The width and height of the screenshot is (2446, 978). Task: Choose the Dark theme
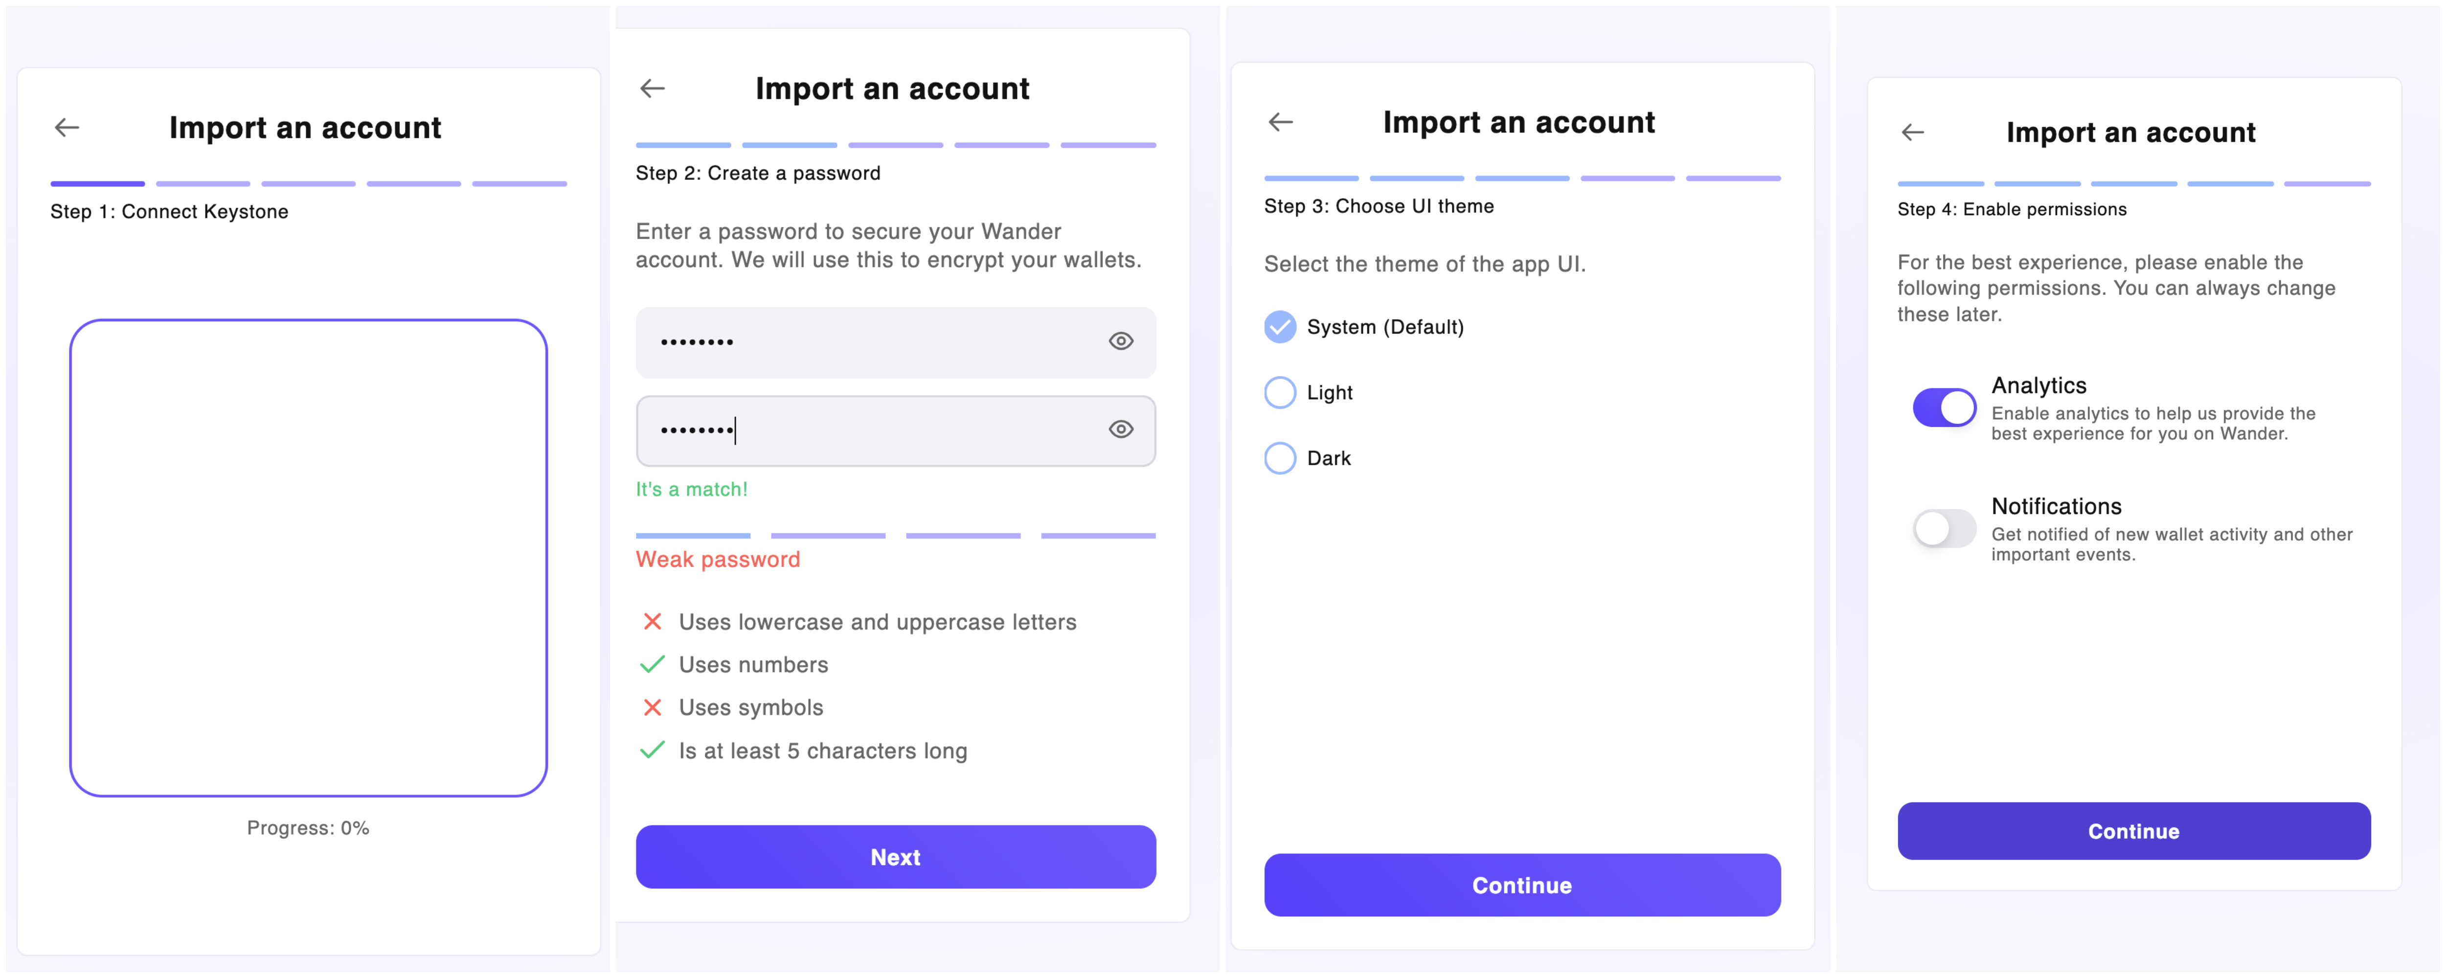pyautogui.click(x=1280, y=458)
